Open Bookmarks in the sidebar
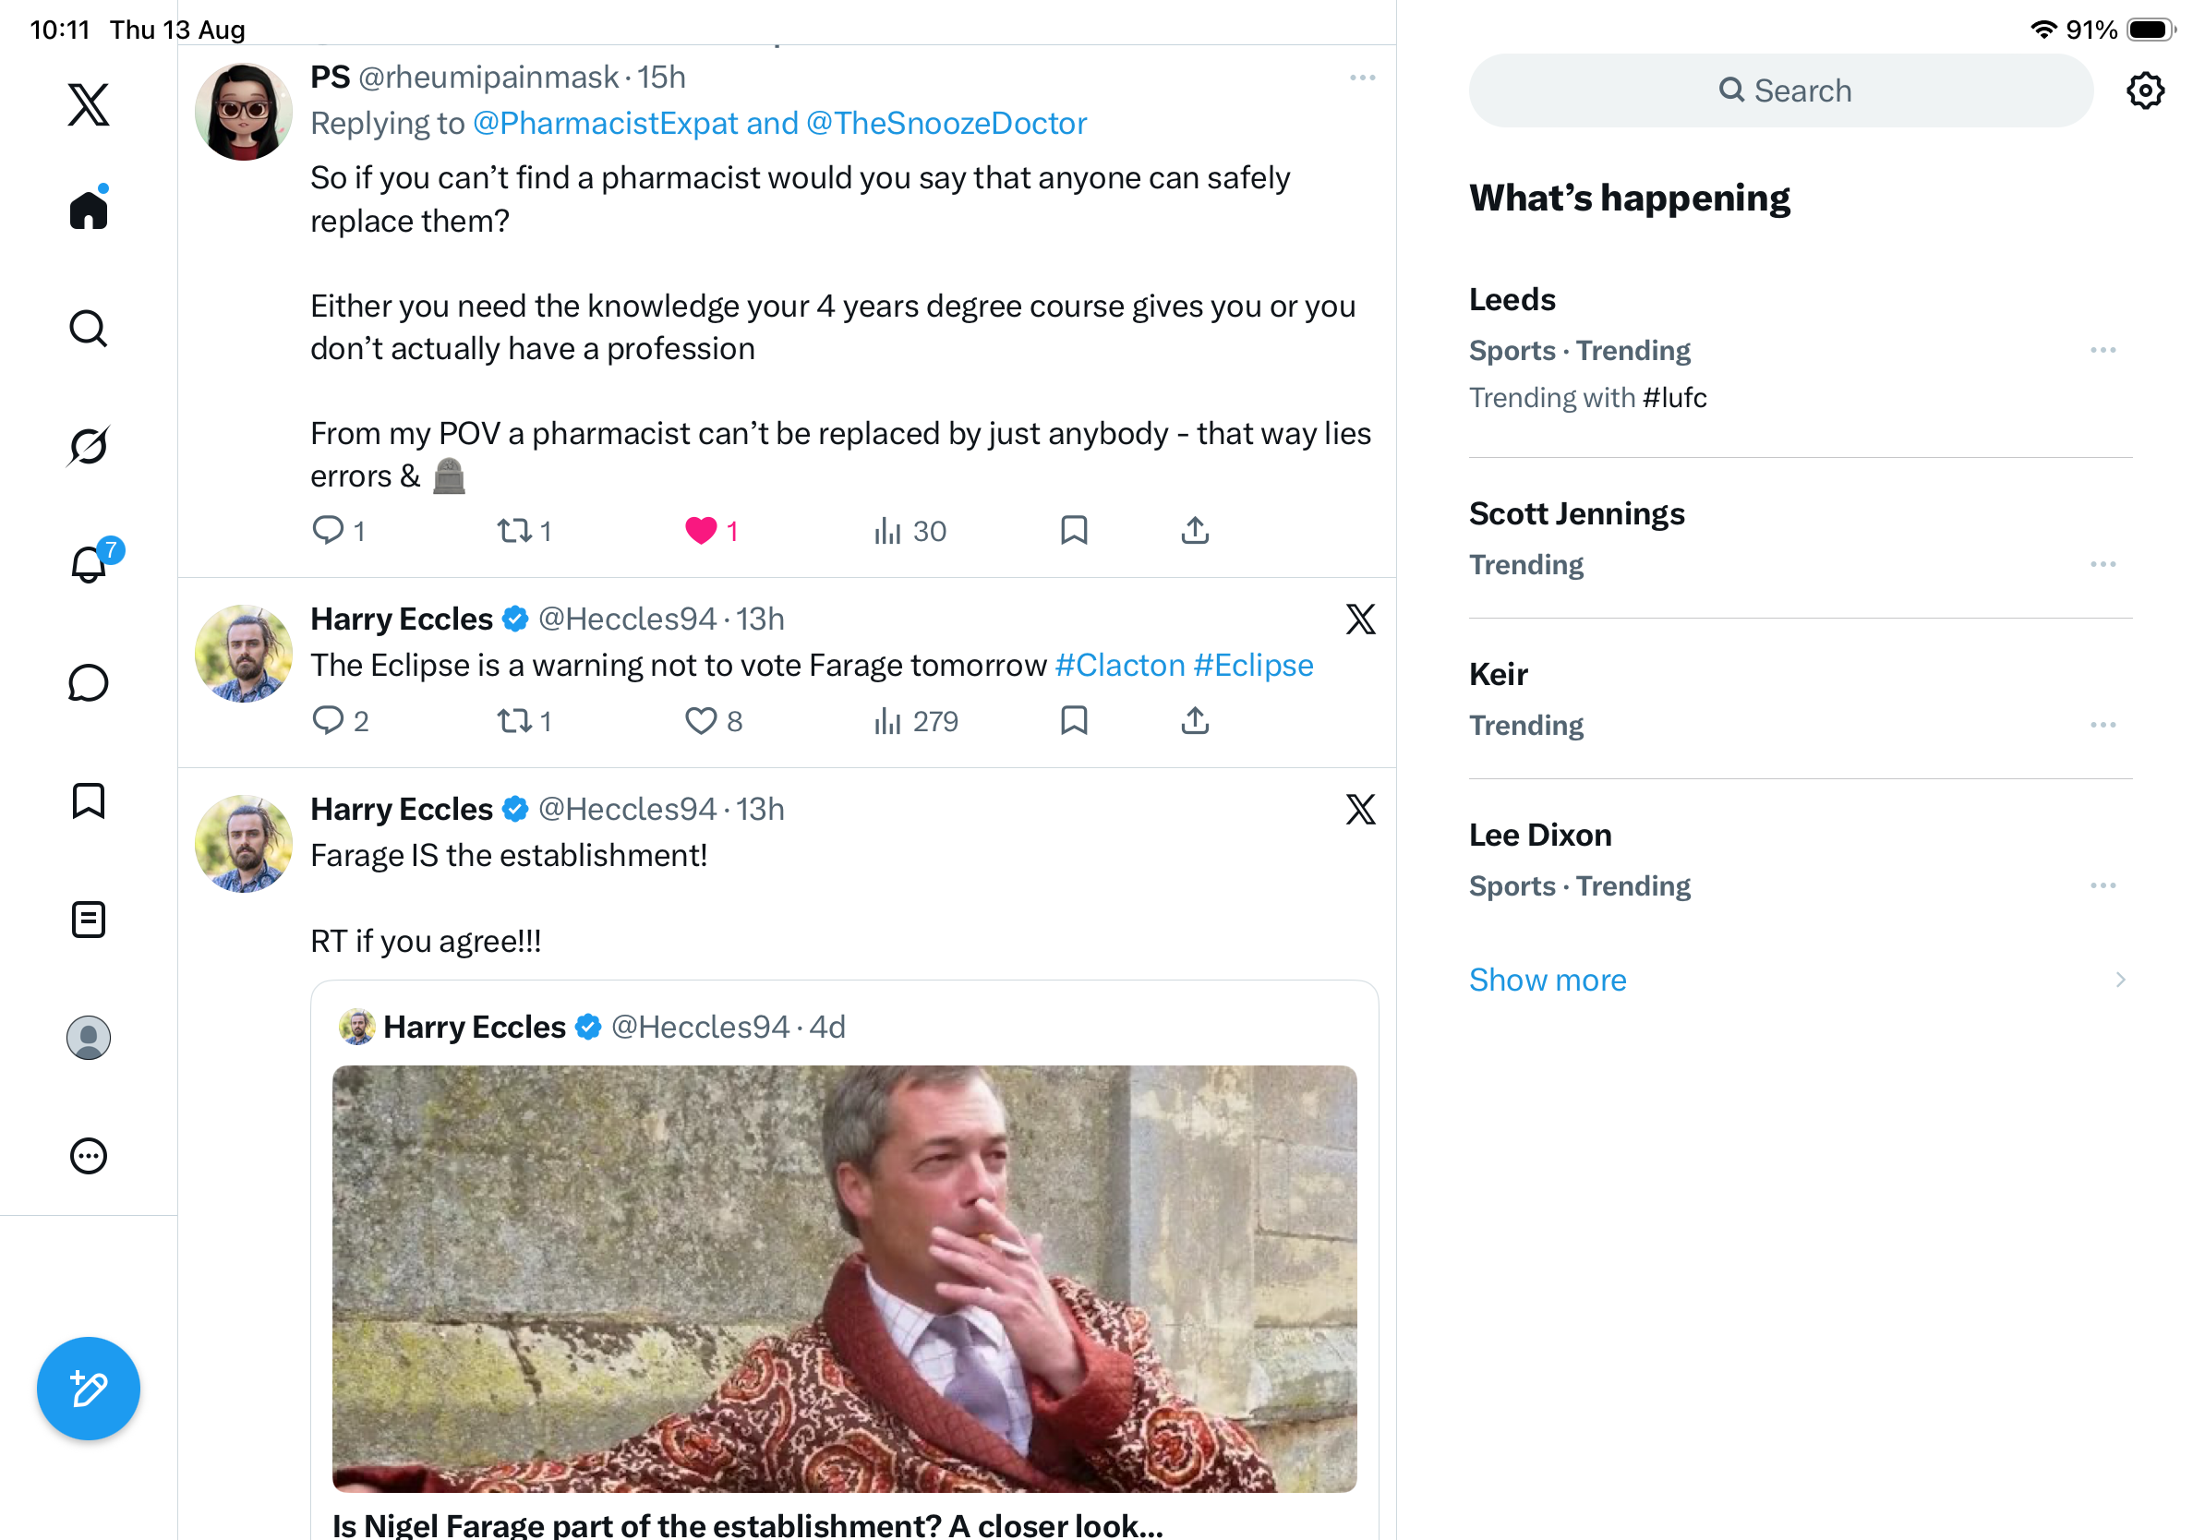 pos(89,800)
